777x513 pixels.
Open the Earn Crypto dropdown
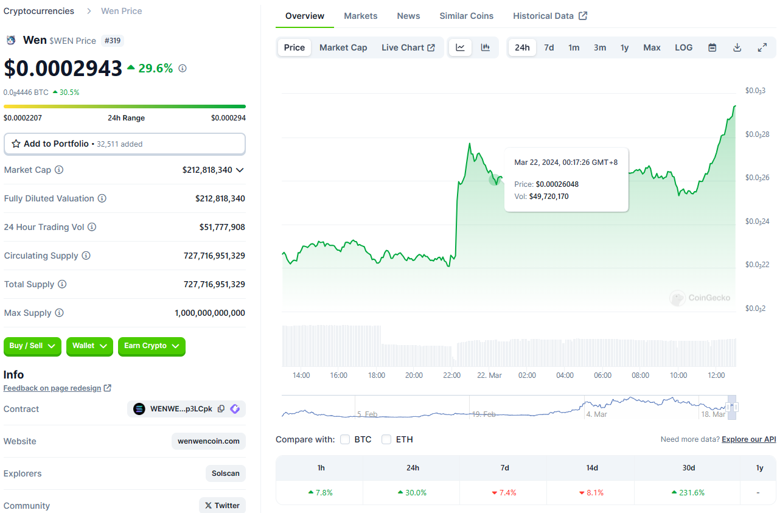click(152, 346)
